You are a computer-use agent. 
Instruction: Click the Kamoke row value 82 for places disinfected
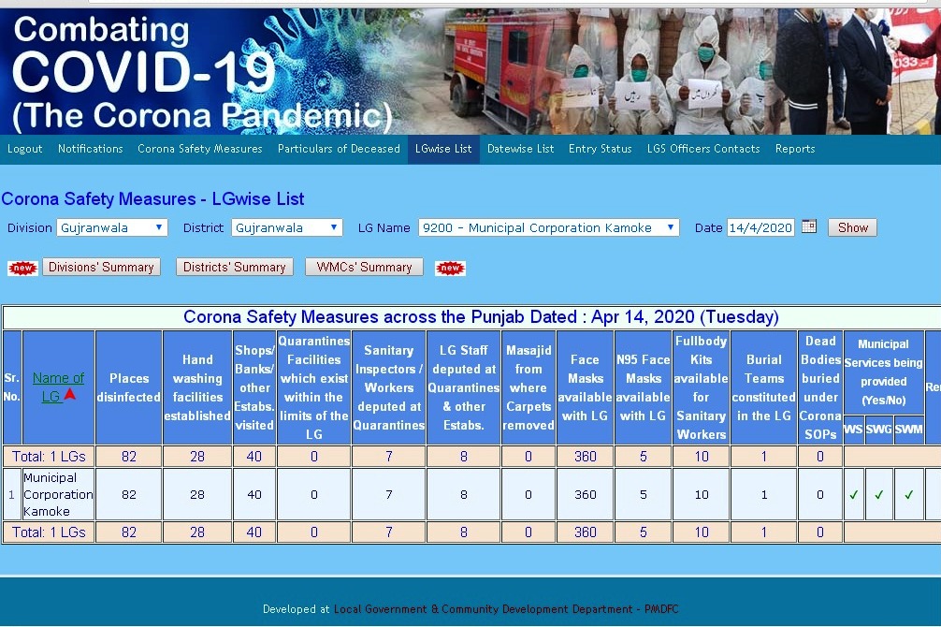(x=128, y=495)
